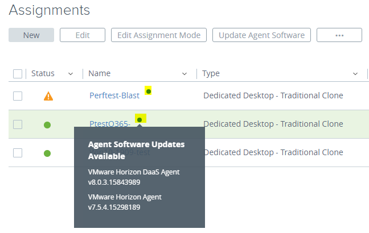Click the update indicator dot beside PtestO365-
The image size is (369, 233).
pos(140,119)
